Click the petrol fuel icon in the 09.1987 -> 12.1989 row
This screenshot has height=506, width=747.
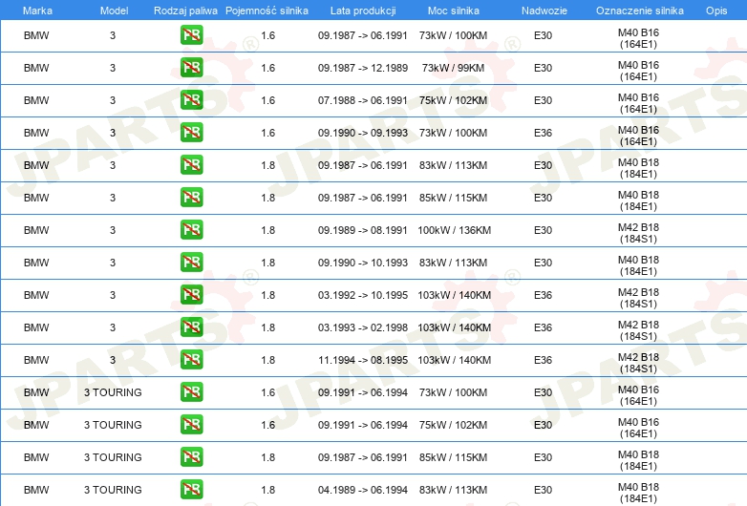(191, 68)
